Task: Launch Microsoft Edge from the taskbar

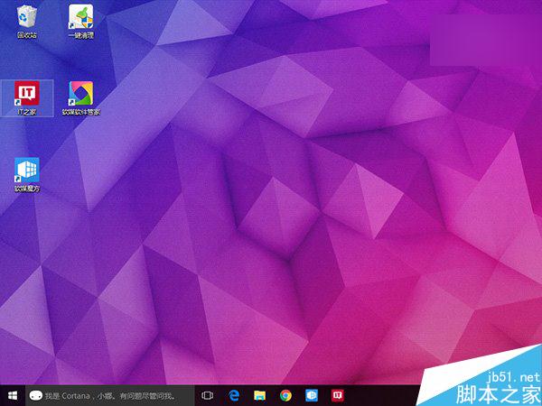Action: (x=234, y=395)
